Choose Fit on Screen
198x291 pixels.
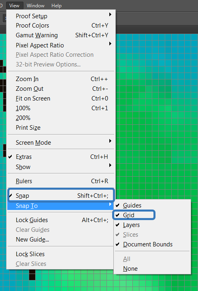61,98
